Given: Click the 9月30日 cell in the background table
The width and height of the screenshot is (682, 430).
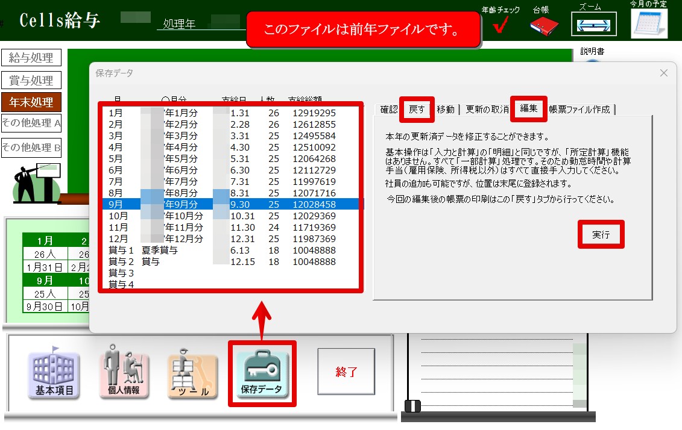Looking at the screenshot, I should coord(45,306).
